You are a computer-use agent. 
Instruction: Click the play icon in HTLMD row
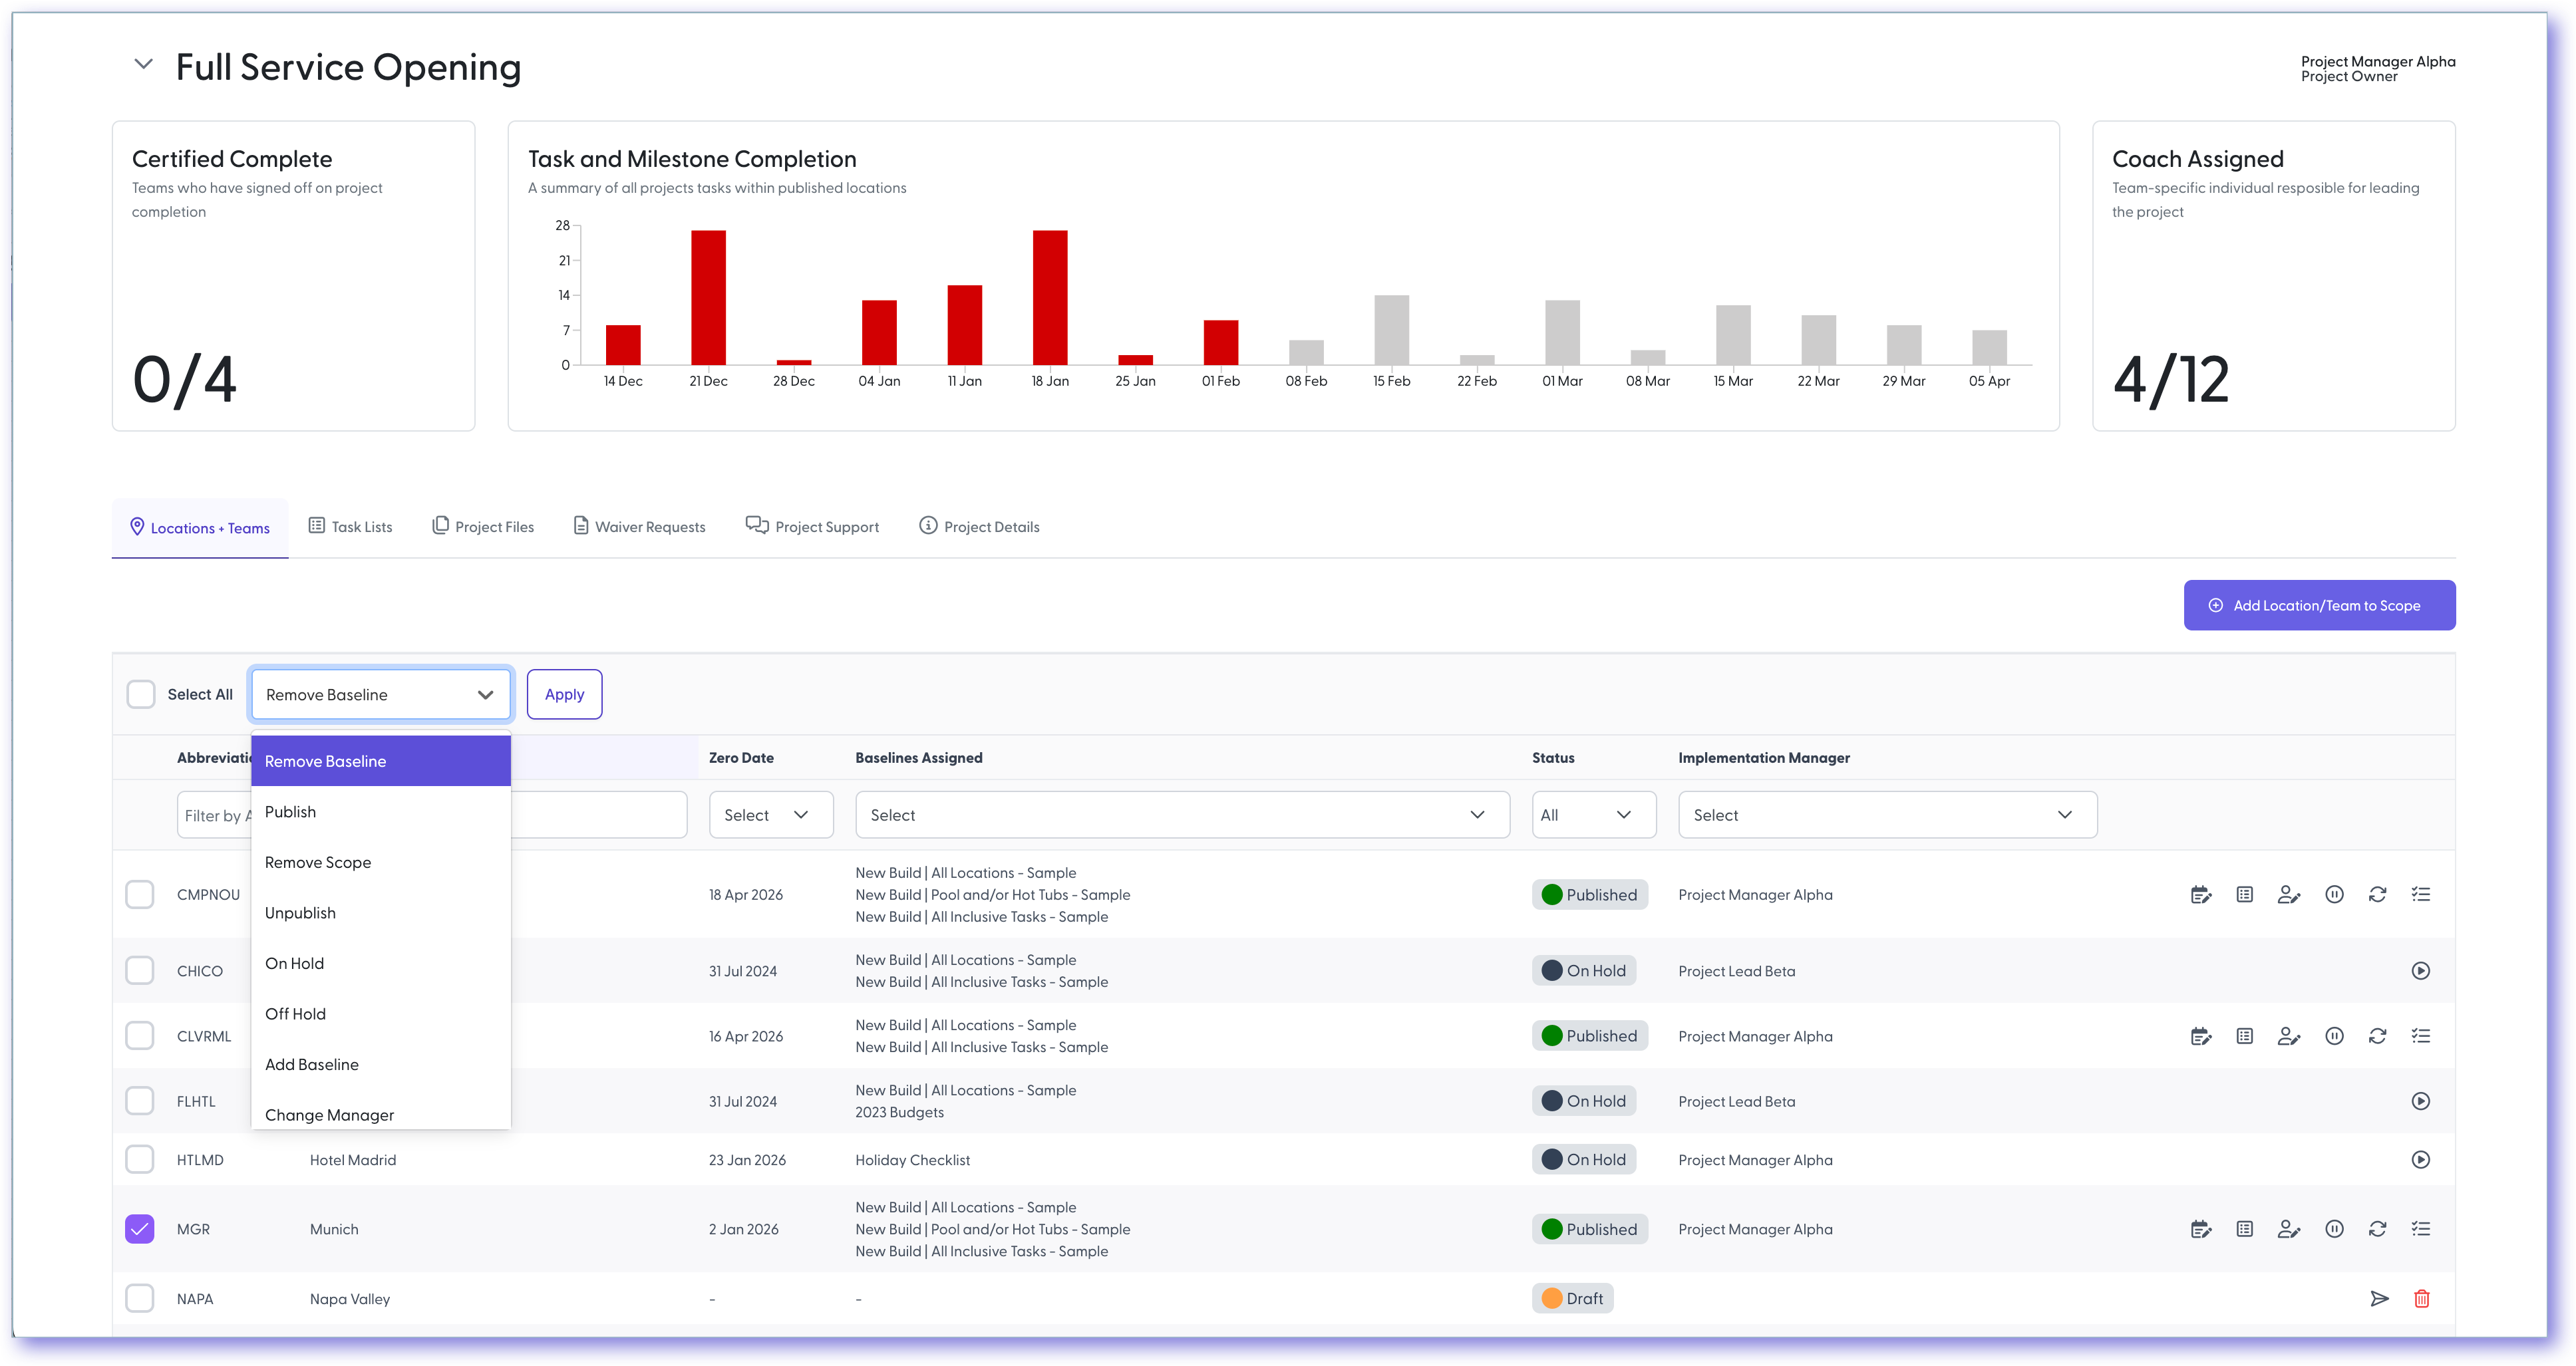click(2420, 1159)
